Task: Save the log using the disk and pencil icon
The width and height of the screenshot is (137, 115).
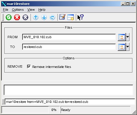Action: (x=62, y=17)
